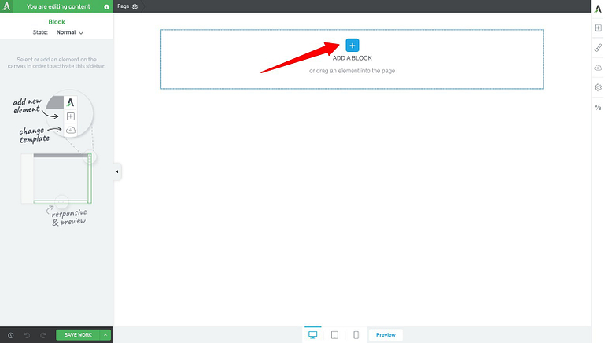Switch to mobile preview mode
Screen dimensions: 605x343
(356, 334)
